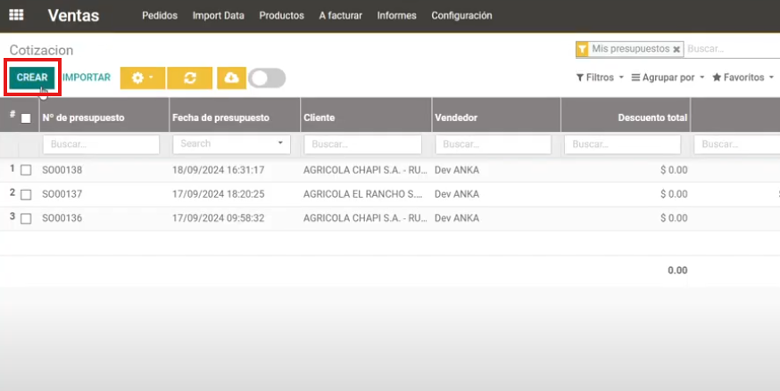Sort by Cliente column header
The width and height of the screenshot is (780, 391).
319,118
